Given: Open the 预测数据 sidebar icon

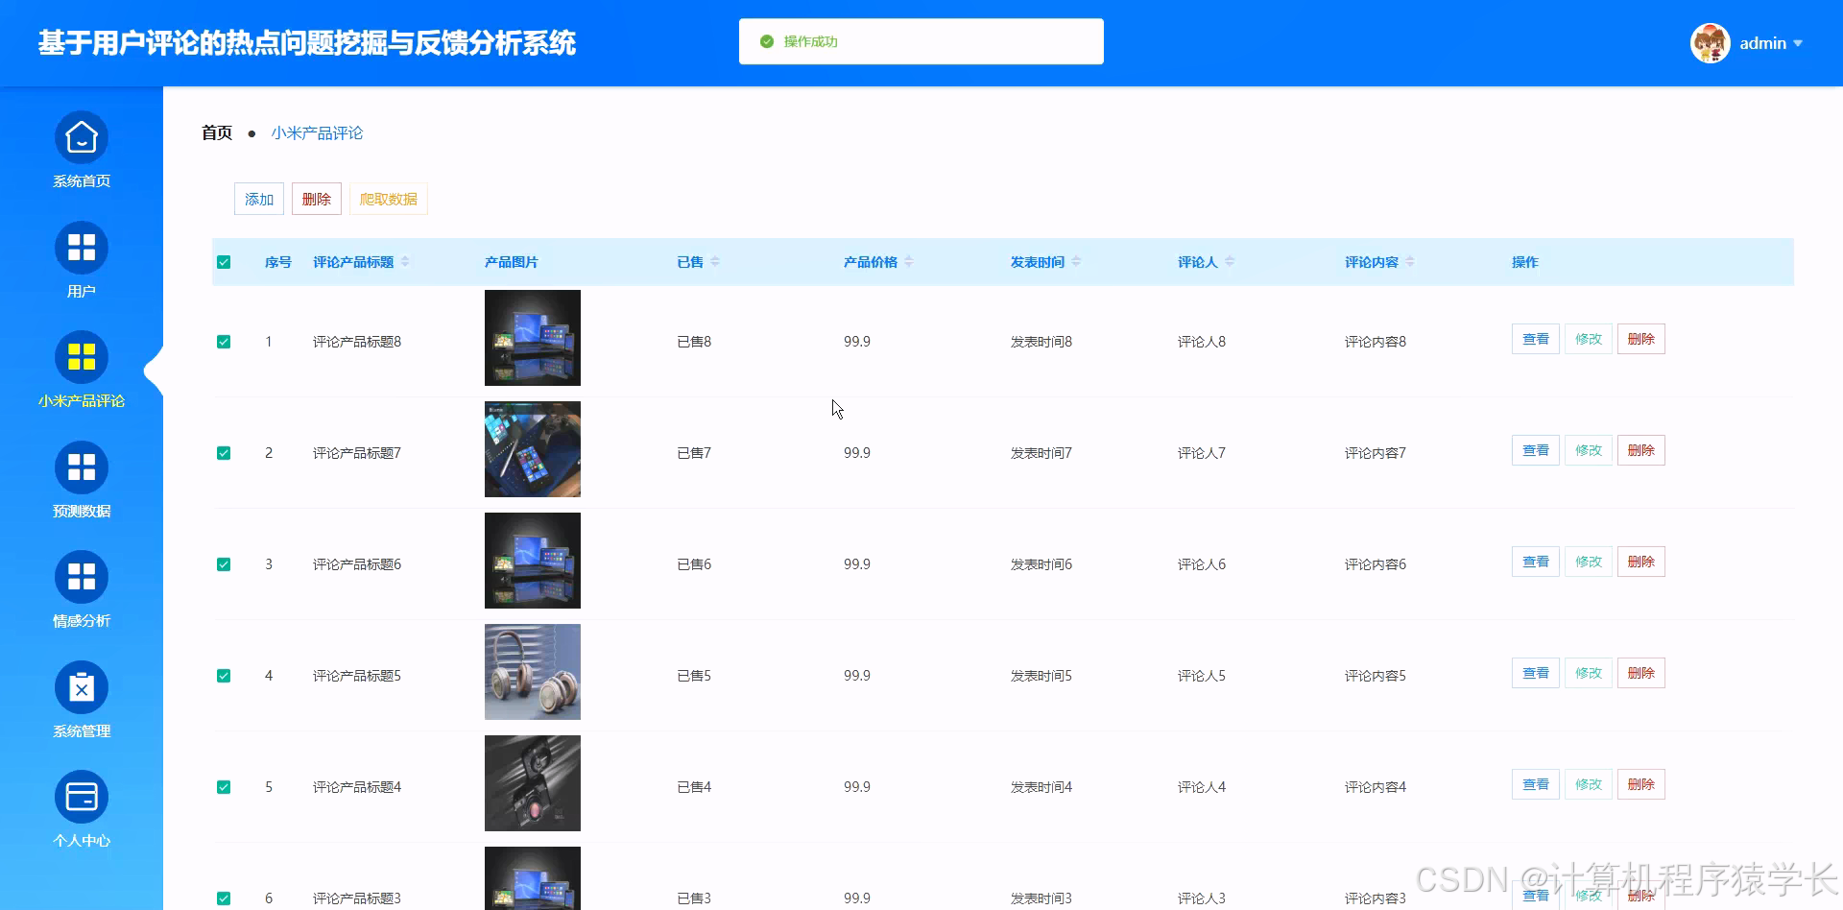Looking at the screenshot, I should click(x=81, y=467).
